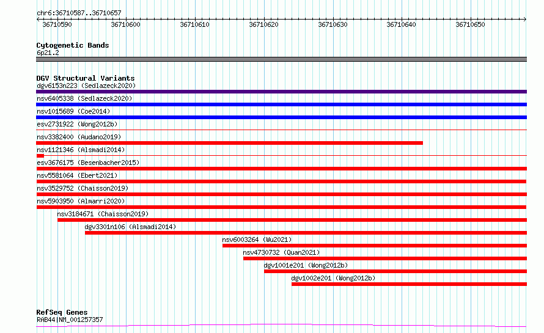
Task: Select the gray 6p21.2 cytogenetic band bar
Action: (281, 59)
